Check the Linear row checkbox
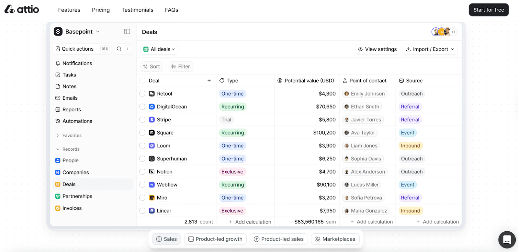 142,211
